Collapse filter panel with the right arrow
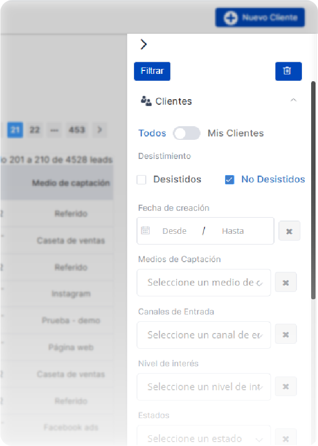 (143, 45)
